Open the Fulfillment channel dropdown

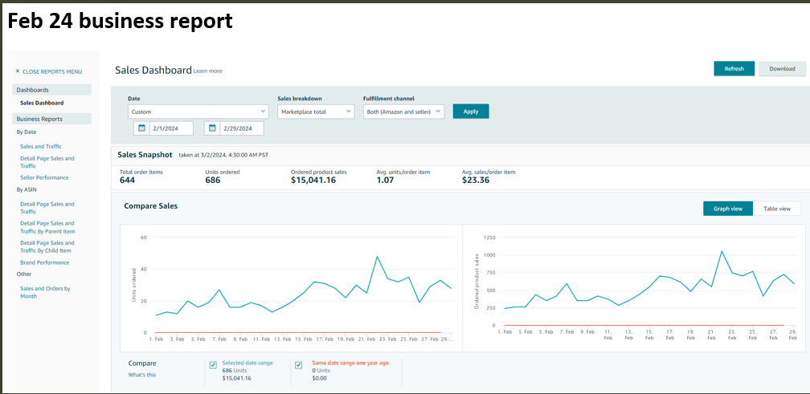[403, 112]
